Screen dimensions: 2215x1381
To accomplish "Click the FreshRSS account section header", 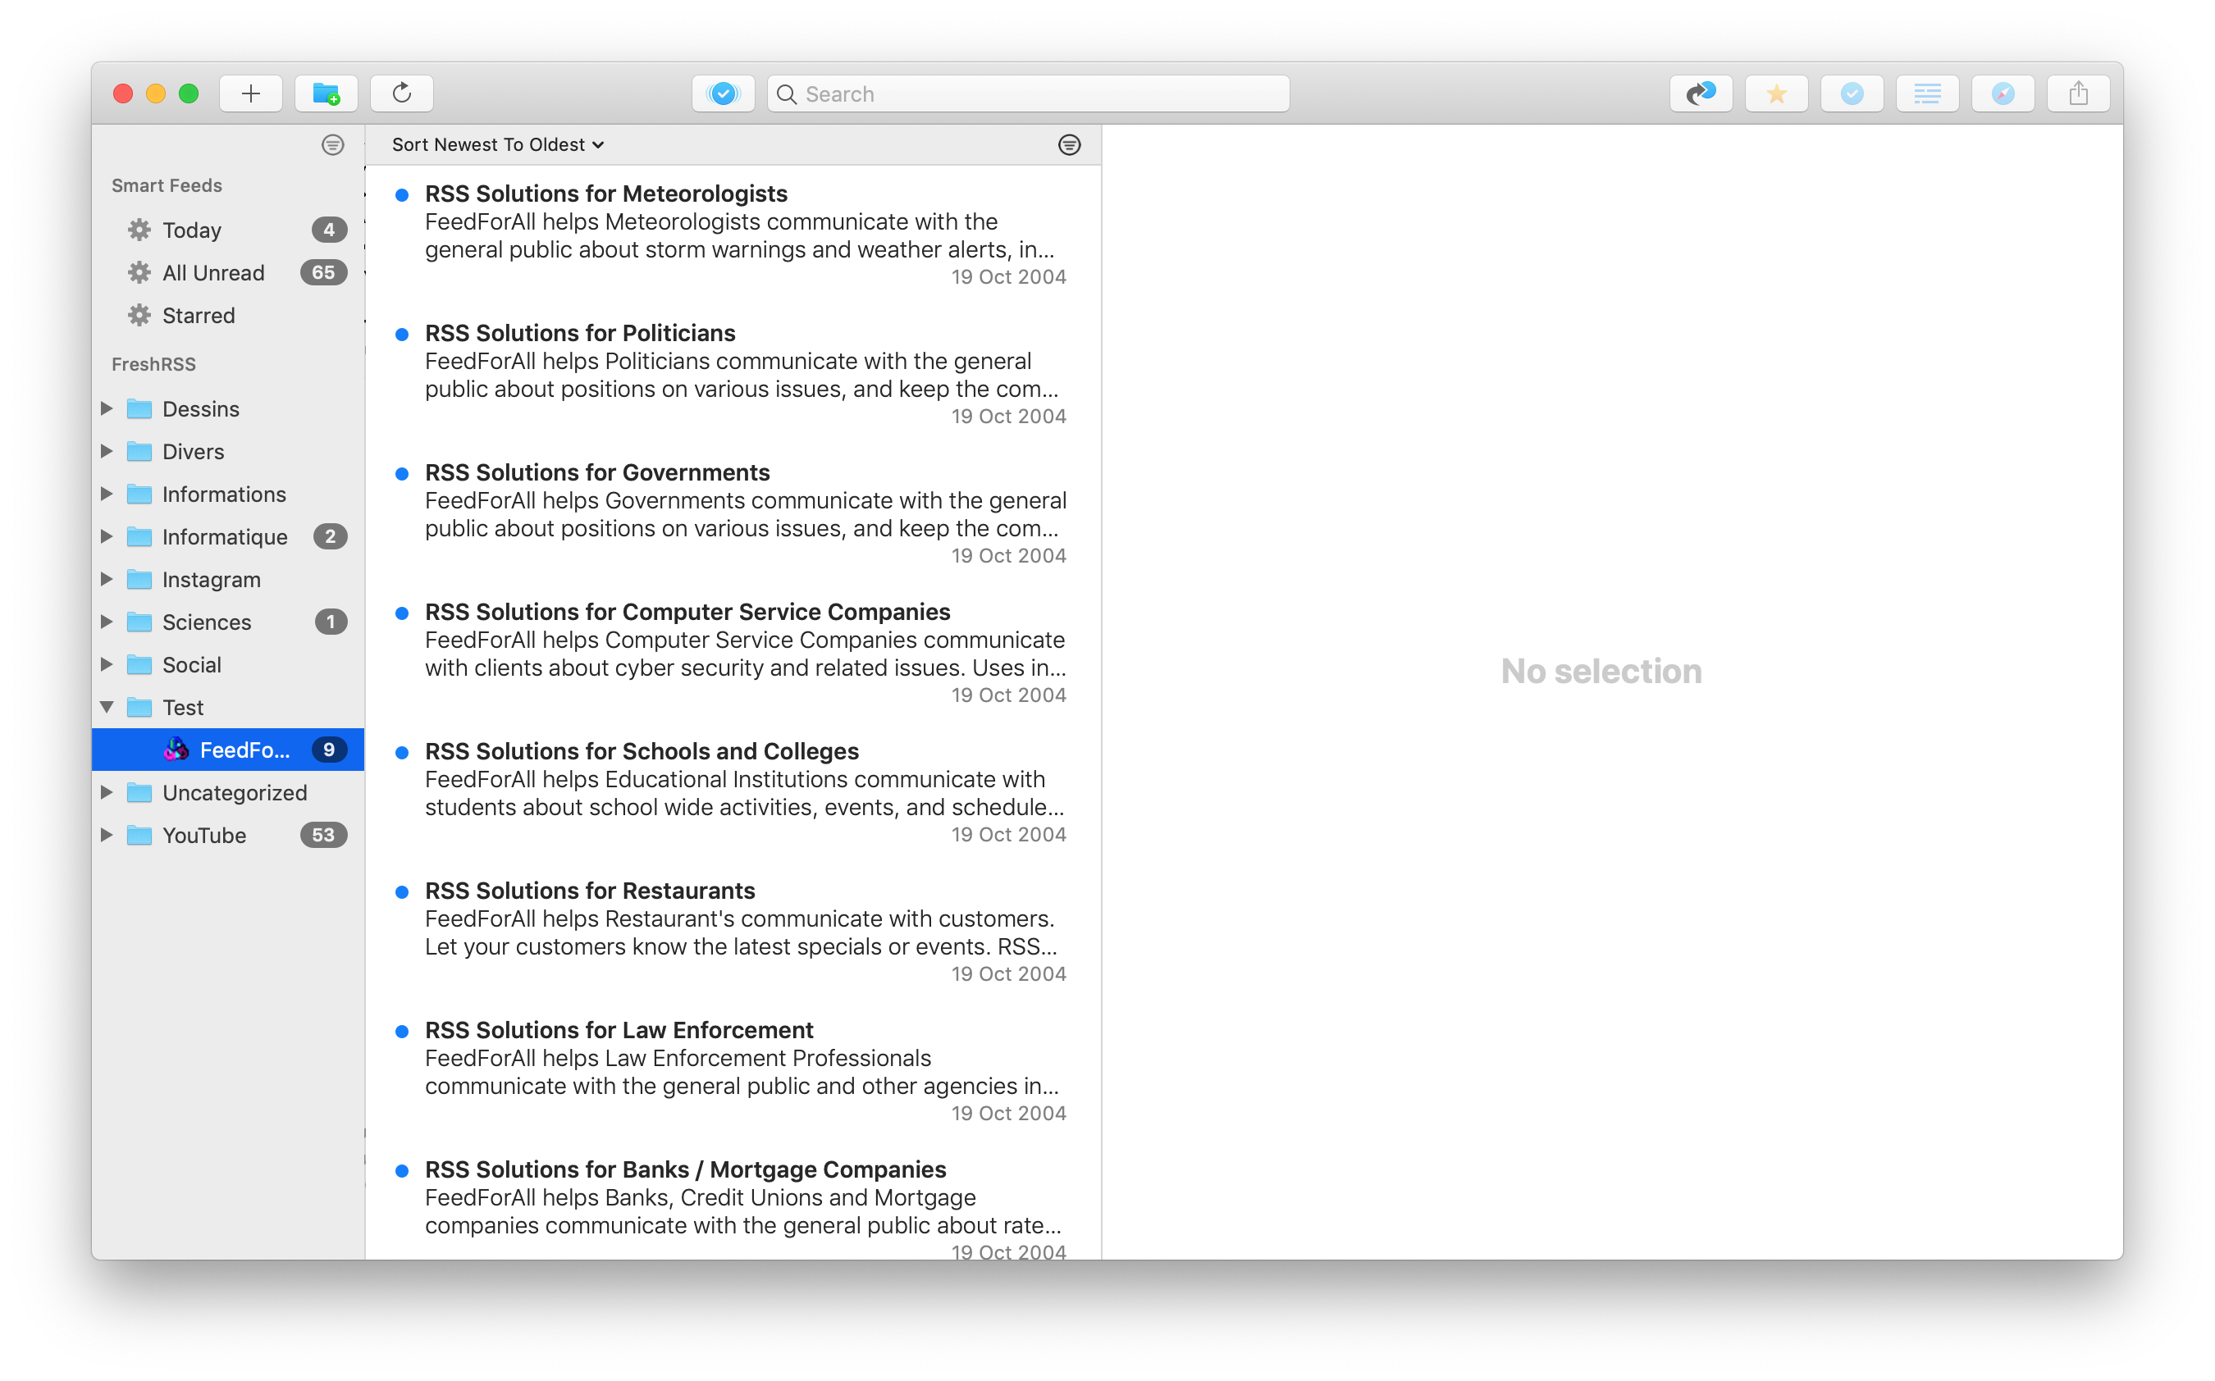I will 153,363.
